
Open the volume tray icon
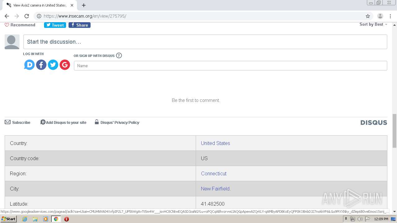pyautogui.click(x=360, y=219)
